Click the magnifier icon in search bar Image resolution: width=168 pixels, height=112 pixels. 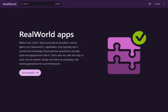tap(22, 4)
